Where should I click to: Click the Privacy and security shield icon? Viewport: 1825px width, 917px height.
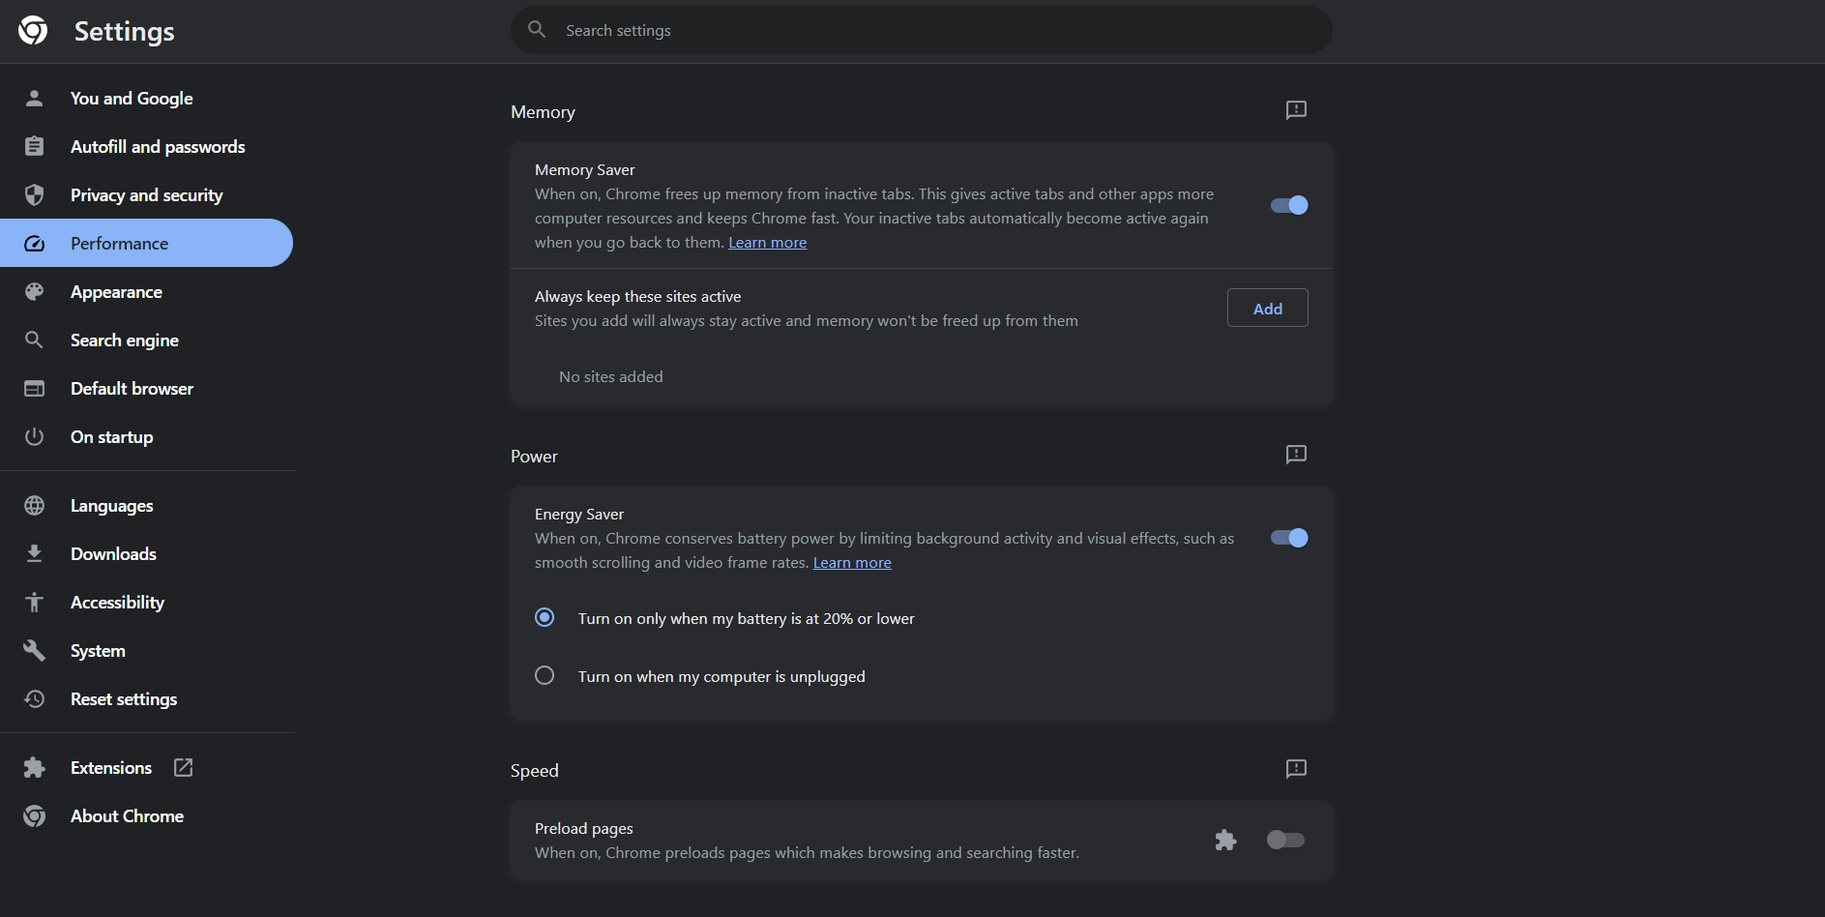pyautogui.click(x=35, y=194)
